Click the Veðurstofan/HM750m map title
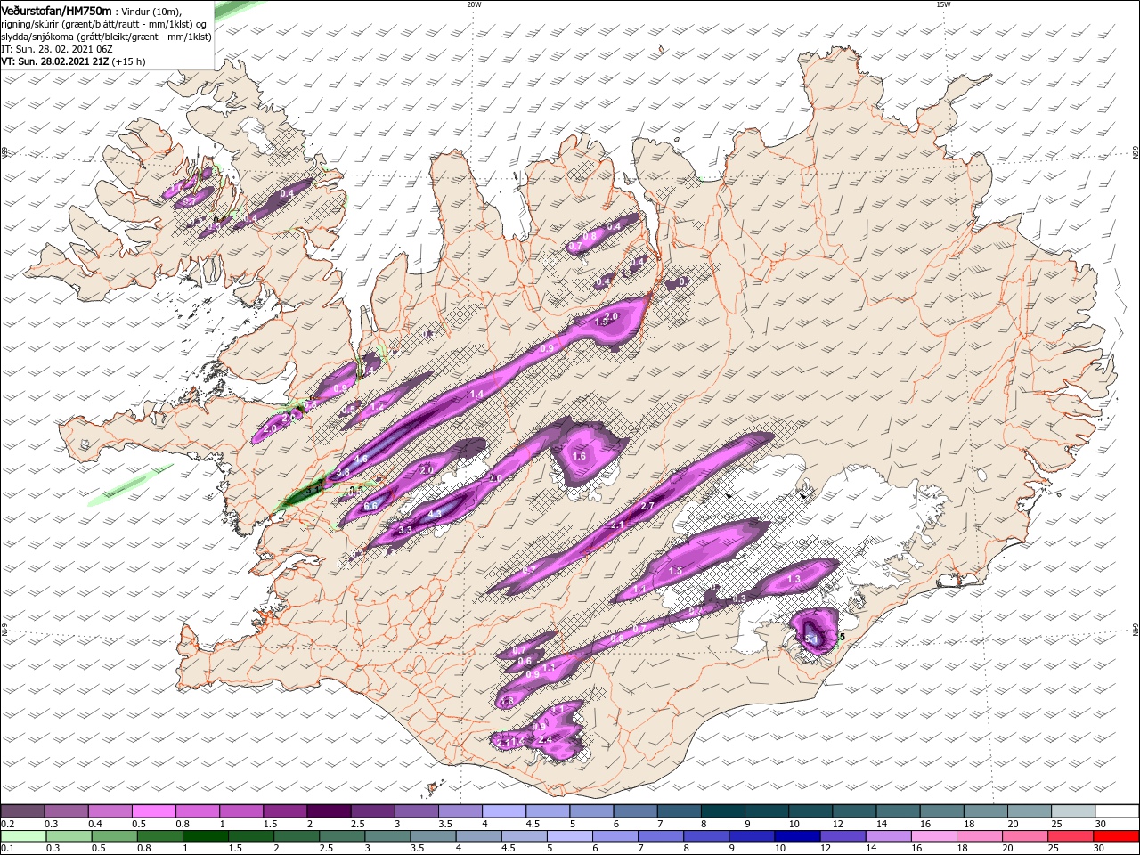Viewport: 1140px width, 855px height. 56,10
